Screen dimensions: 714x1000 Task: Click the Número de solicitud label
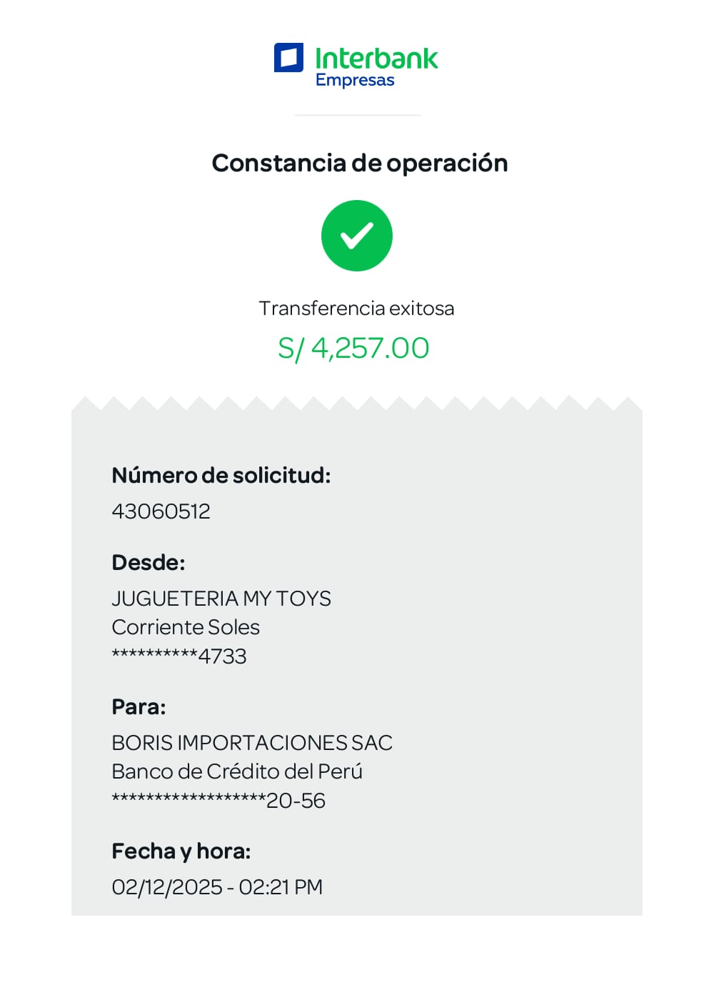pos(221,476)
